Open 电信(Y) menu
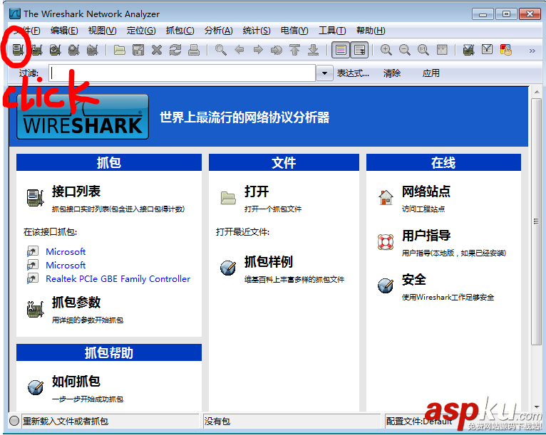Screen dimensions: 546x435 tap(294, 31)
